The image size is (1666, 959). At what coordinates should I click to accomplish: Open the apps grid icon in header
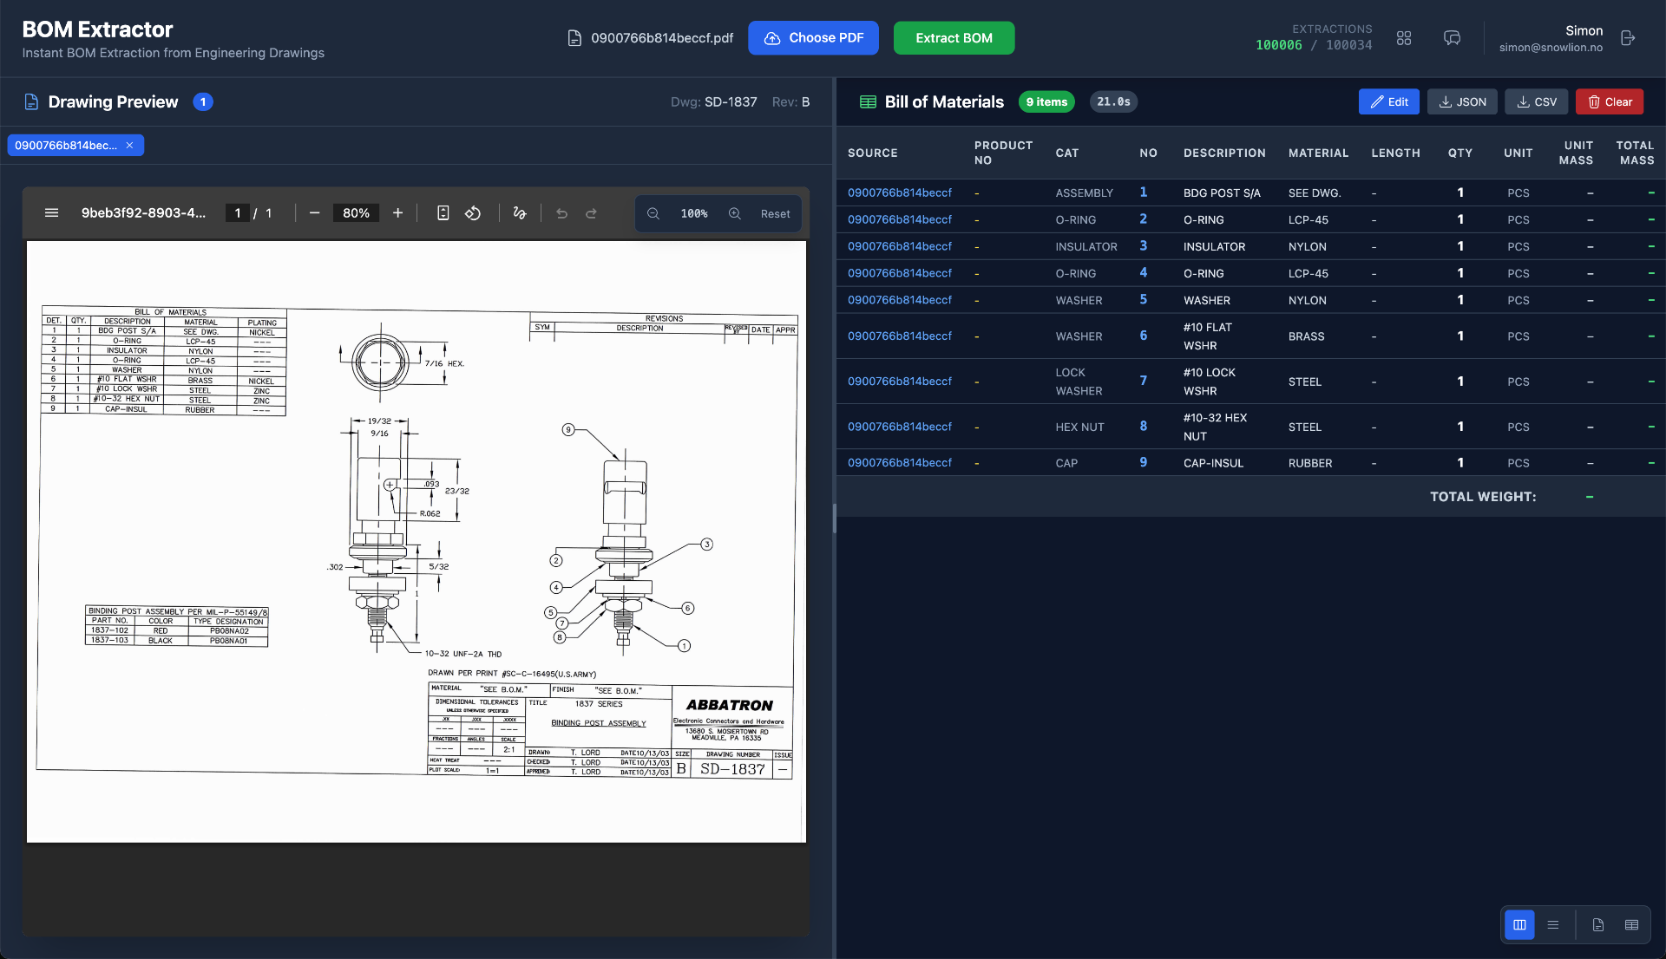[1404, 38]
